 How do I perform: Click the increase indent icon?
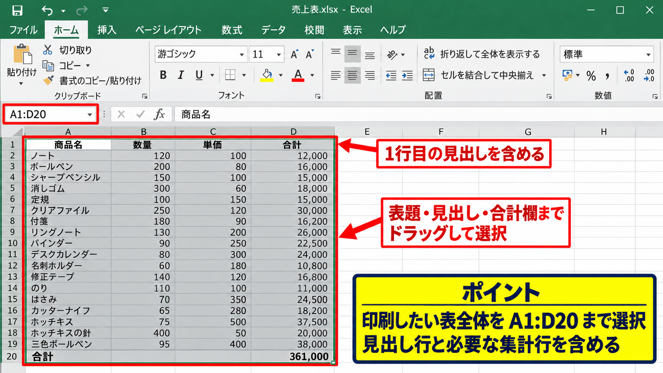[x=408, y=75]
